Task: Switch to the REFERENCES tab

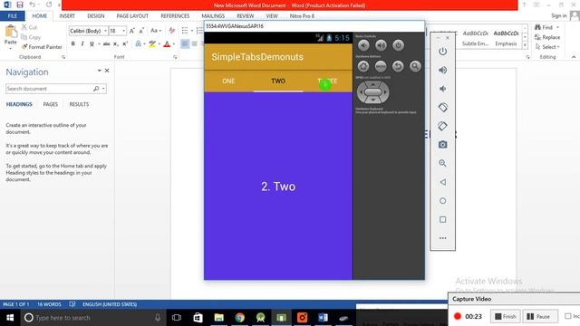Action: (175, 16)
